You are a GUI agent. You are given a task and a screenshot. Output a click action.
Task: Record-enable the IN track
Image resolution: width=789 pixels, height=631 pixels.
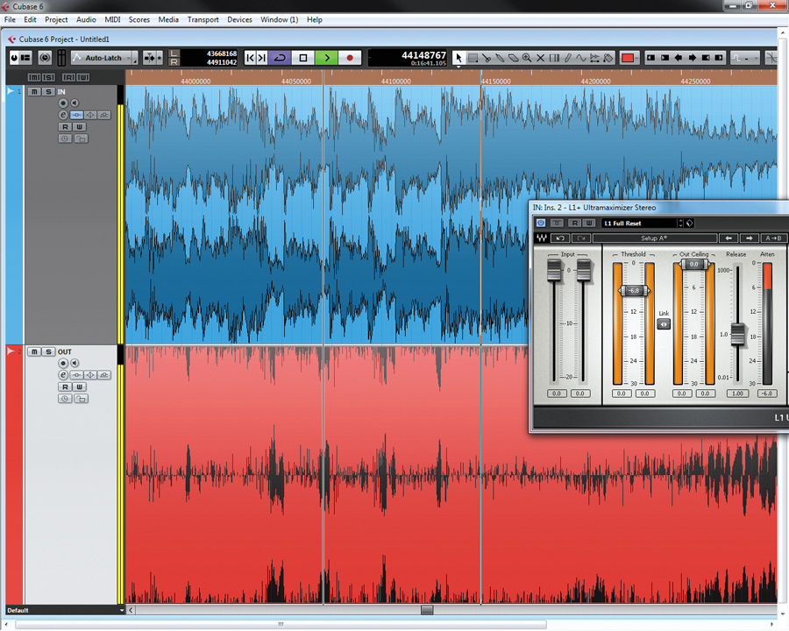click(63, 103)
